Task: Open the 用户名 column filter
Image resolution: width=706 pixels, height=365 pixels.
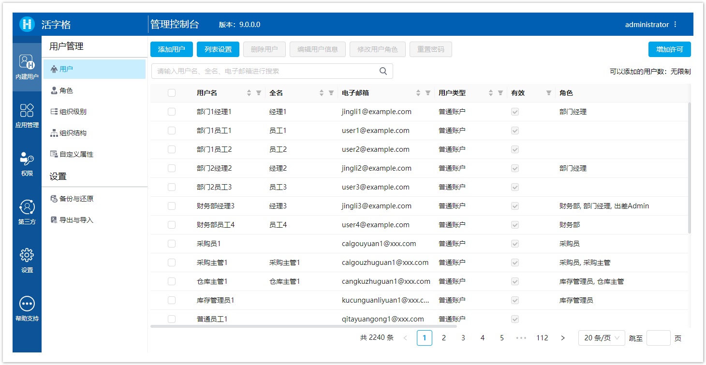Action: coord(259,93)
